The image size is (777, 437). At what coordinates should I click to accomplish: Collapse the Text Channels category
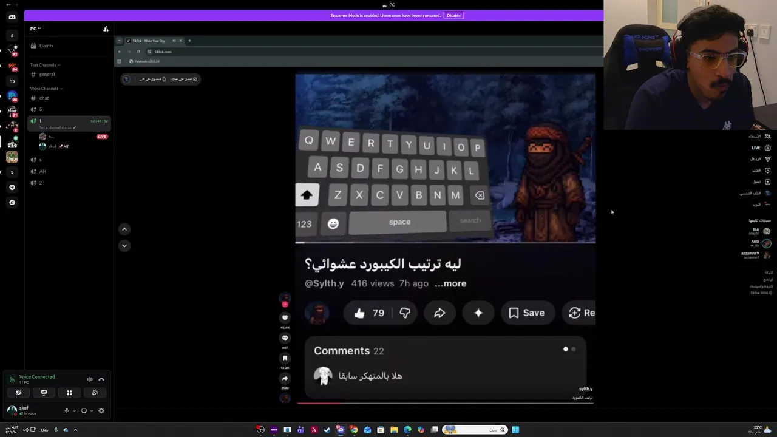(x=45, y=65)
